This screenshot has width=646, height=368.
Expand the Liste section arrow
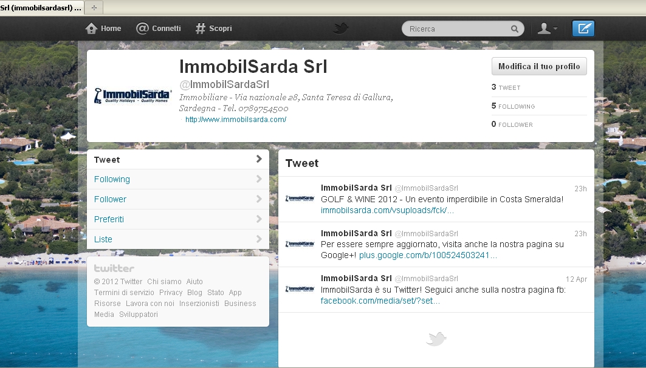click(x=259, y=239)
